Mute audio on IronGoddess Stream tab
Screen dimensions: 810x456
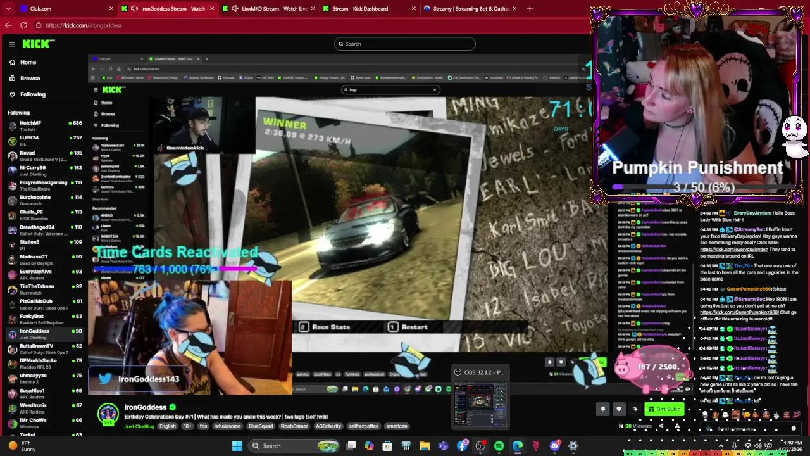(x=134, y=9)
